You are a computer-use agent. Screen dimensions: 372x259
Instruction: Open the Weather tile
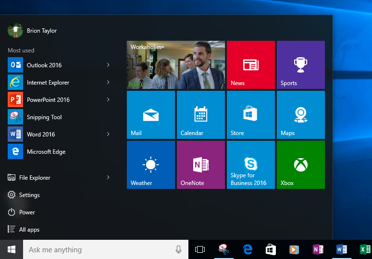151,165
